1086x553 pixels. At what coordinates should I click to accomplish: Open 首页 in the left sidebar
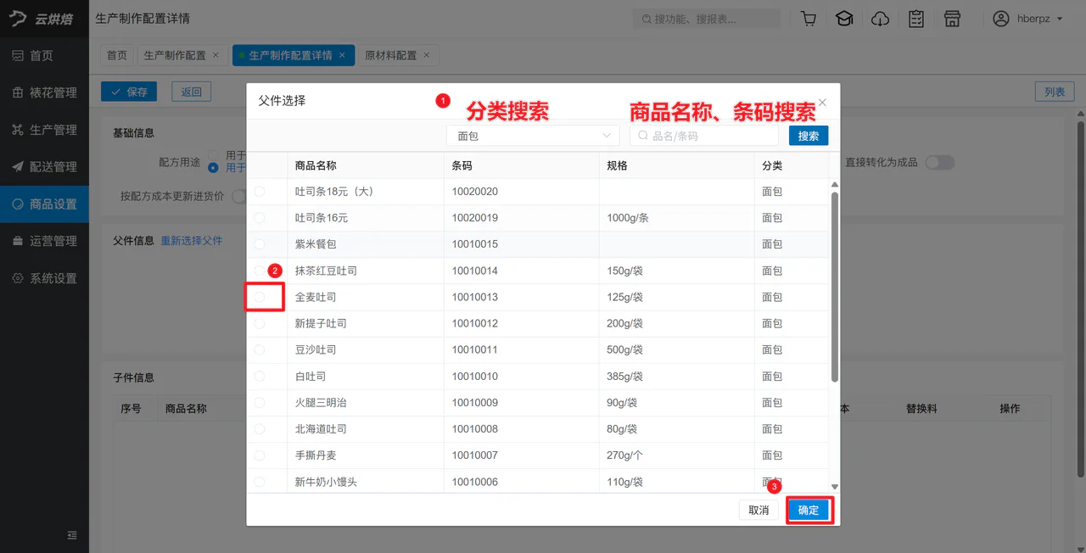pos(44,55)
